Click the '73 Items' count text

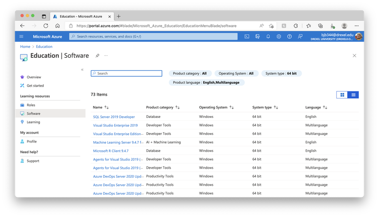pos(99,94)
